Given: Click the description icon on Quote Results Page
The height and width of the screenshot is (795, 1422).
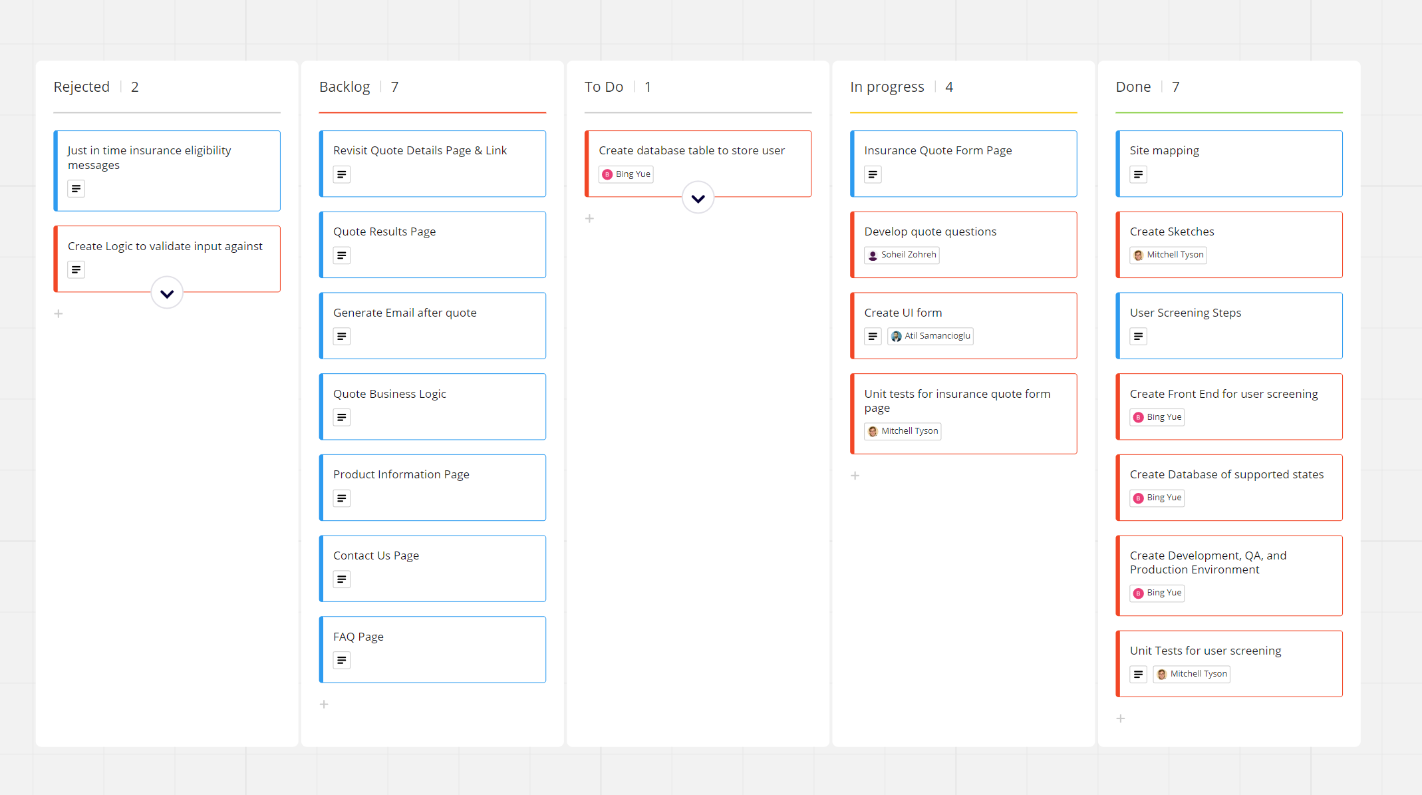Looking at the screenshot, I should click(341, 255).
